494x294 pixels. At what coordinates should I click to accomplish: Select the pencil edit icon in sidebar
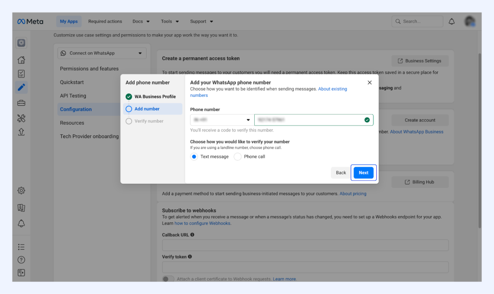[x=21, y=87]
